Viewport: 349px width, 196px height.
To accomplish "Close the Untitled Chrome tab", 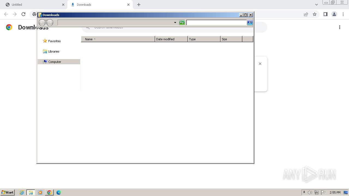I will tap(63, 5).
